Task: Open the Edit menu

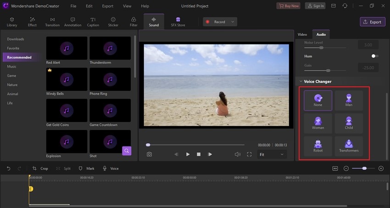Action: click(89, 6)
